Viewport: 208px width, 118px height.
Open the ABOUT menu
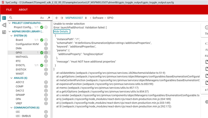[x=23, y=10]
